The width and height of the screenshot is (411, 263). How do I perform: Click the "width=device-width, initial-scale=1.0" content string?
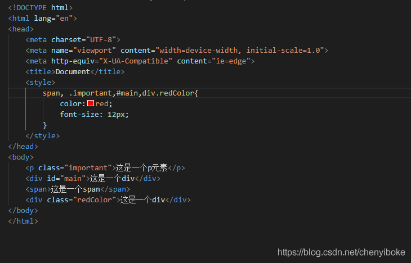(x=240, y=50)
